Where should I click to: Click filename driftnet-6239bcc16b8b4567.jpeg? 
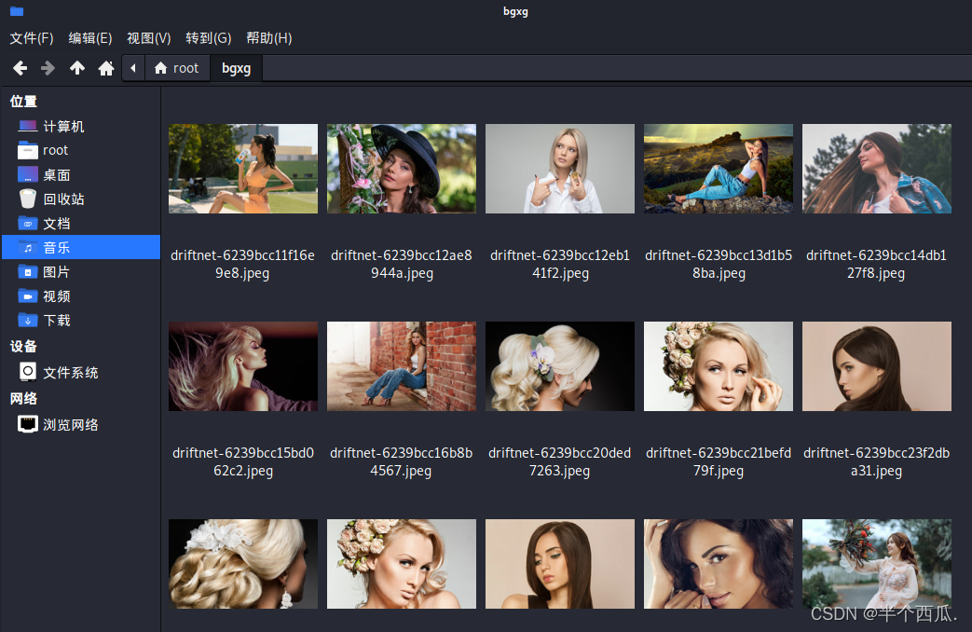pos(402,462)
